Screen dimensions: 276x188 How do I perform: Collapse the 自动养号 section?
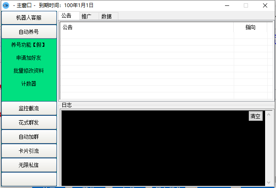click(29, 32)
